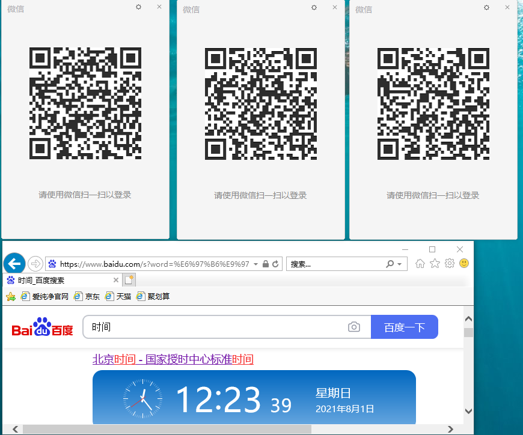
Task: Click the Baidu URL in address bar
Action: (154, 264)
